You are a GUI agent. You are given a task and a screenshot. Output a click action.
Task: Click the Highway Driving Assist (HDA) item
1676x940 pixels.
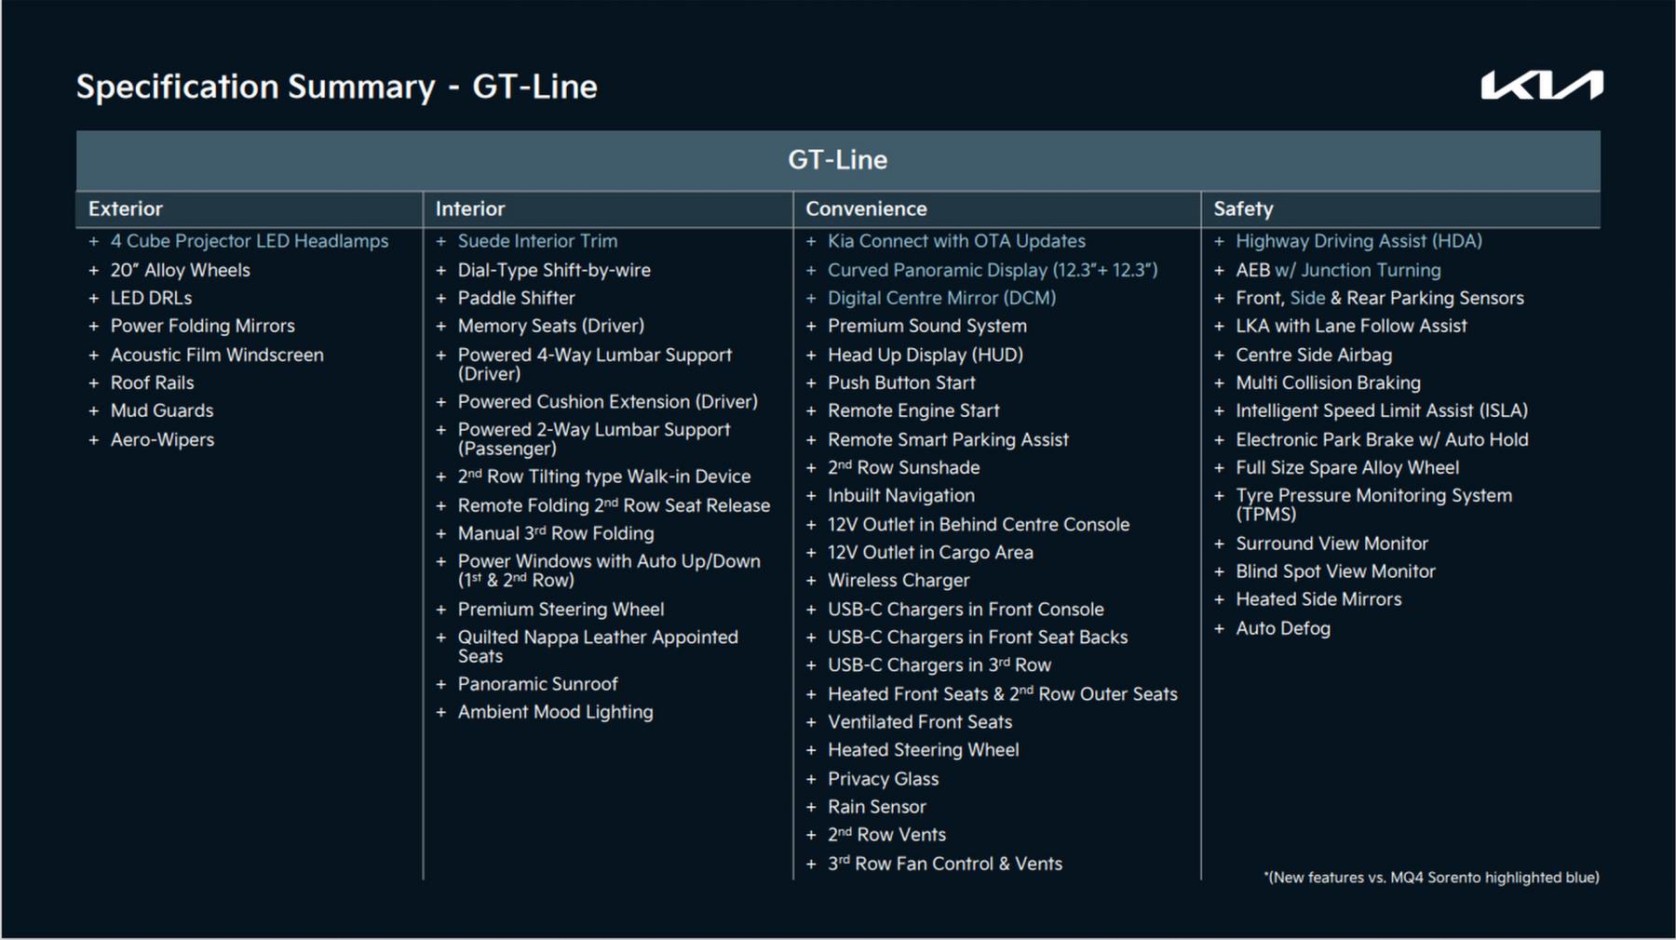click(x=1358, y=241)
